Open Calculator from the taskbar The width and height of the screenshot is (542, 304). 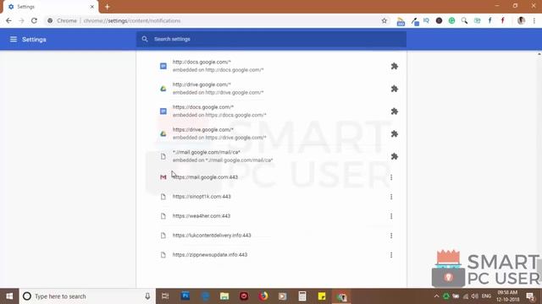pos(302,296)
